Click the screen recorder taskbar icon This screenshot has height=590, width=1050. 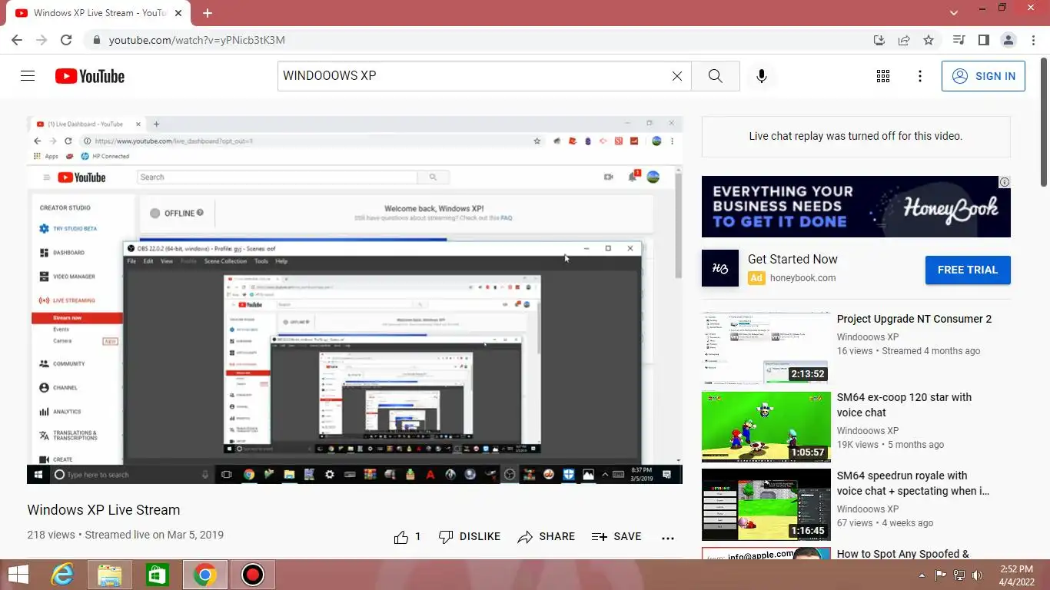coord(253,575)
